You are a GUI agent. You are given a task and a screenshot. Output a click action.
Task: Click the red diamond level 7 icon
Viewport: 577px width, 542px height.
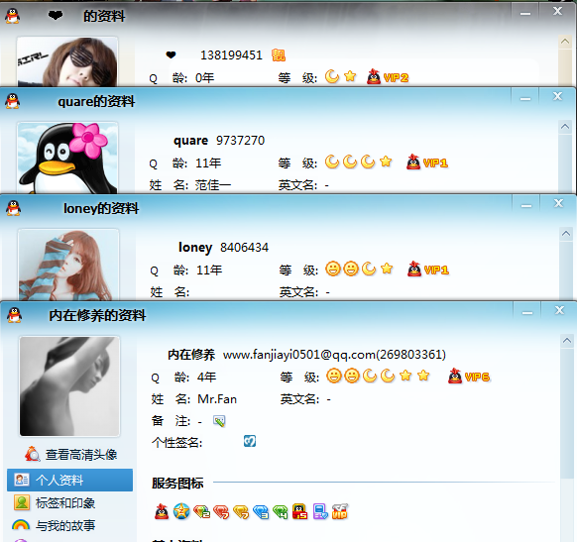221,512
